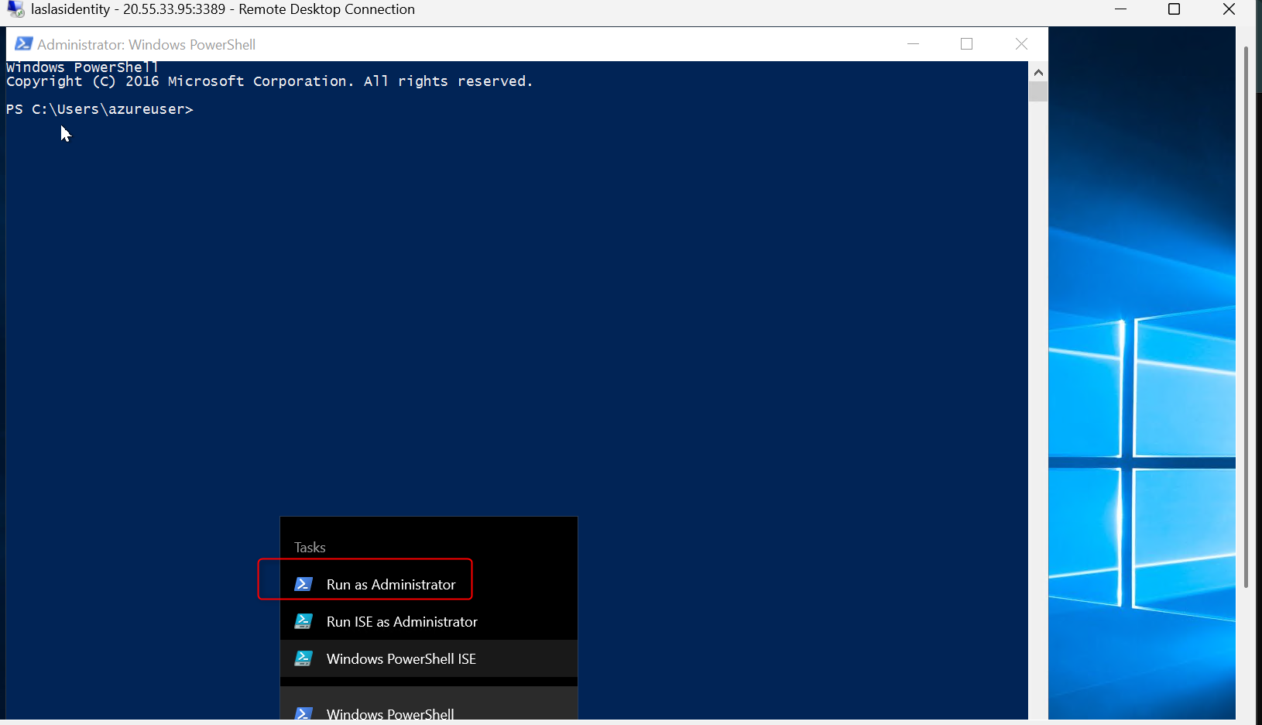Click the Remote Desktop window vertical scrollbar
1262x725 pixels.
[1246, 316]
